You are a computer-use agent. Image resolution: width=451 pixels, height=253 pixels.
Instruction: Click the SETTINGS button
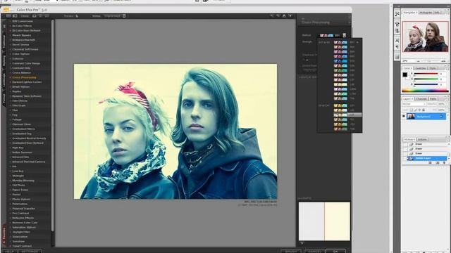[30, 252]
